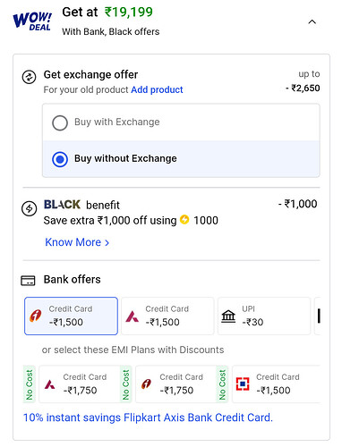Screen dimensions: 342x447
Task: Choose HDFC No Cost EMI -₹1,500 plan
Action: [x=276, y=384]
